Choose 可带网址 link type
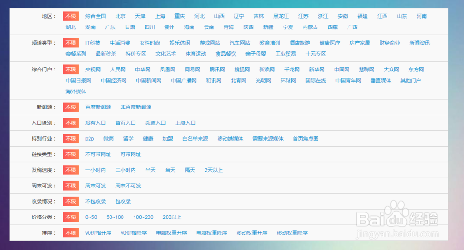This screenshot has height=250, width=464. [131, 154]
